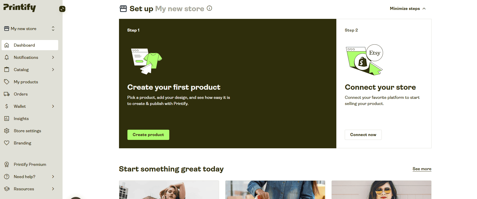Collapse sidebar using the top toggle icon
The image size is (477, 199).
coord(62,9)
